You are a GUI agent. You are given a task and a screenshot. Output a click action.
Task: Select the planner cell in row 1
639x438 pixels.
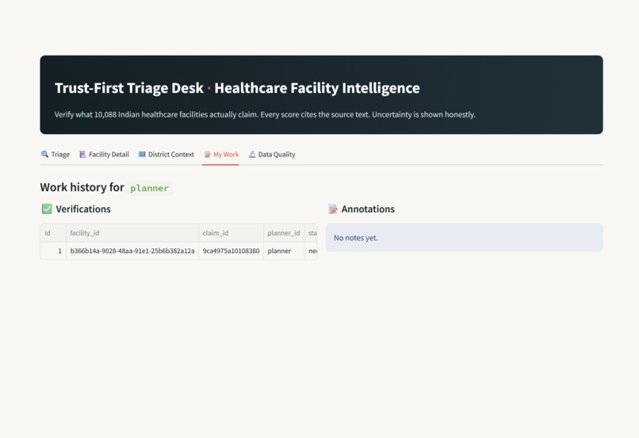pyautogui.click(x=284, y=251)
